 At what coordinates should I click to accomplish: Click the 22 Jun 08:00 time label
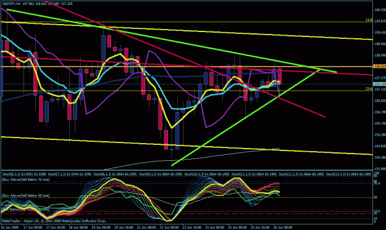[147, 228]
